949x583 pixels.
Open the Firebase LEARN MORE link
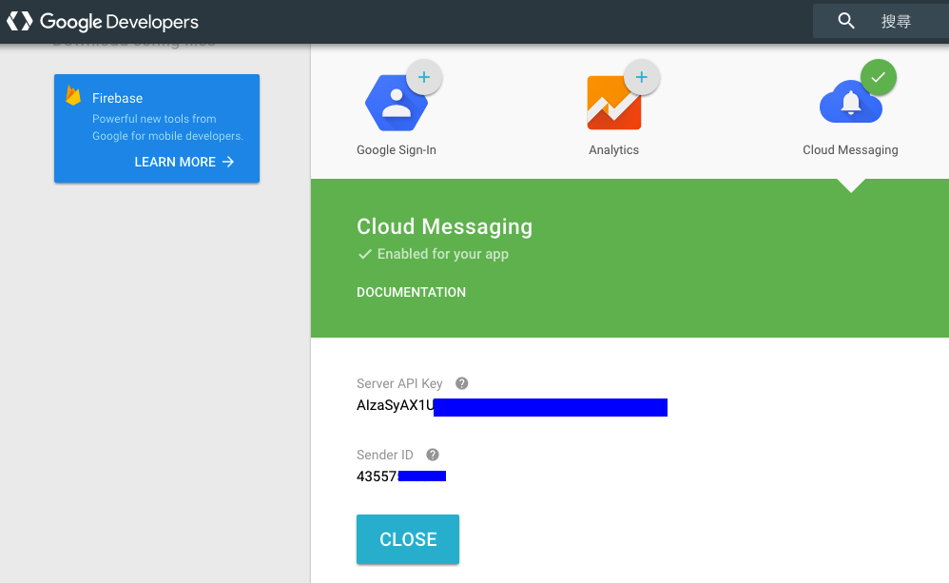pos(184,162)
